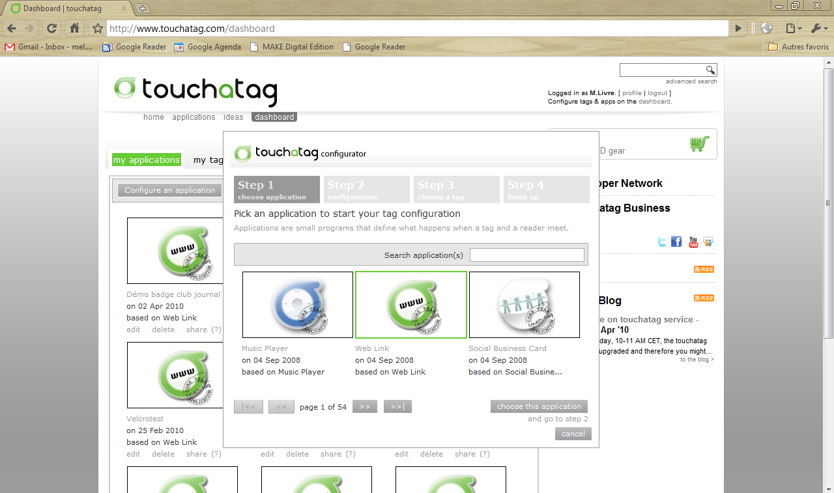Open the Gmail Inbox bookmark

(x=50, y=47)
